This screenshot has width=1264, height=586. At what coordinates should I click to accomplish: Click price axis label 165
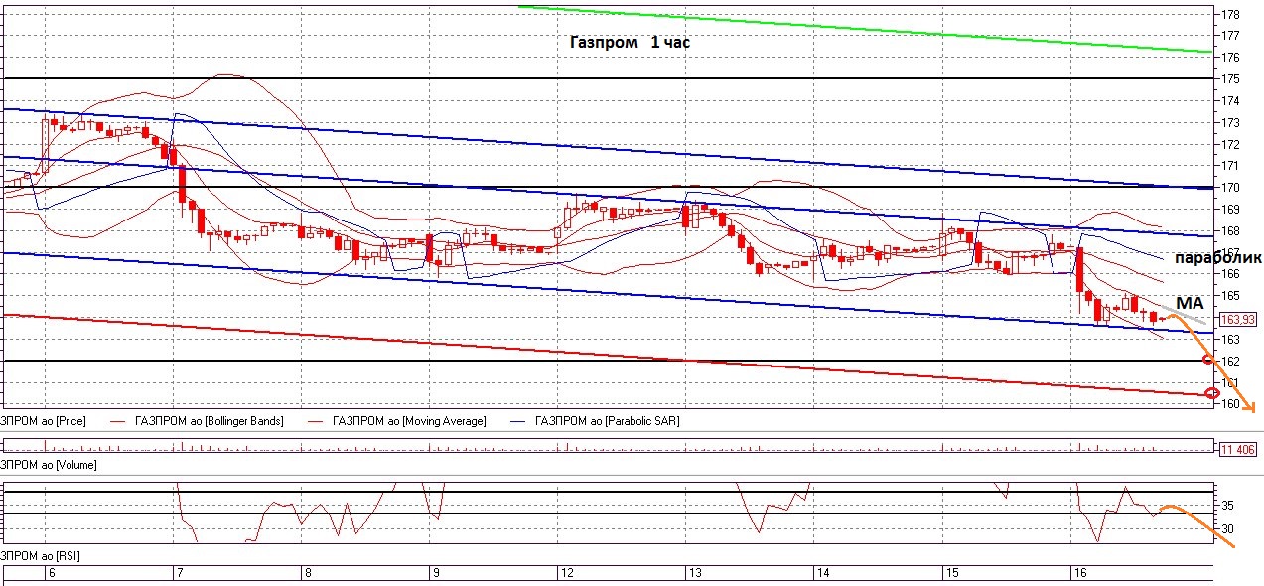click(x=1229, y=296)
